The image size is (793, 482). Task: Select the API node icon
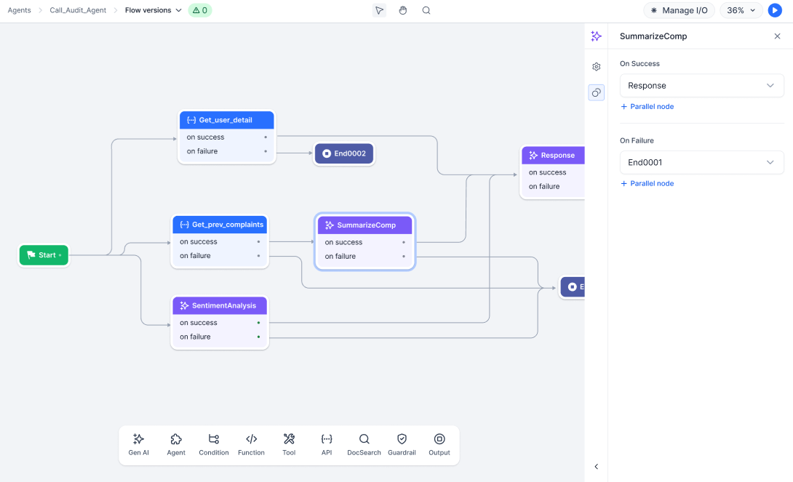coord(327,444)
